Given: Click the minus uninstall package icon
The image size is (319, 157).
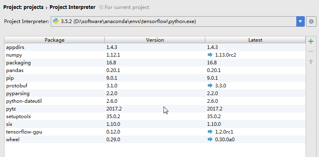Looking at the screenshot, I should (311, 51).
